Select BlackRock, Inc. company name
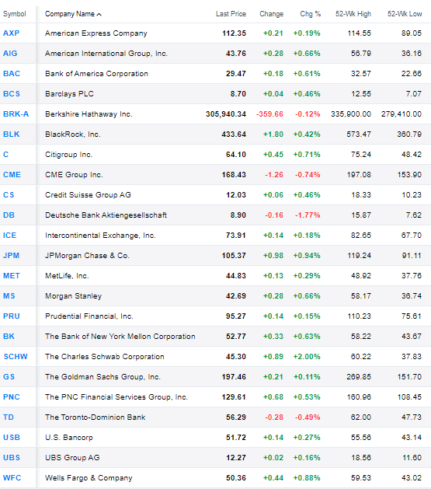This screenshot has width=431, height=489. [72, 134]
